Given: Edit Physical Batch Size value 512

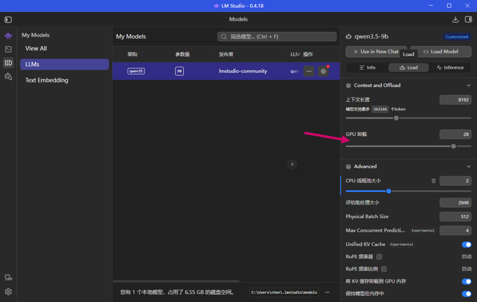Looking at the screenshot, I should tap(455, 216).
